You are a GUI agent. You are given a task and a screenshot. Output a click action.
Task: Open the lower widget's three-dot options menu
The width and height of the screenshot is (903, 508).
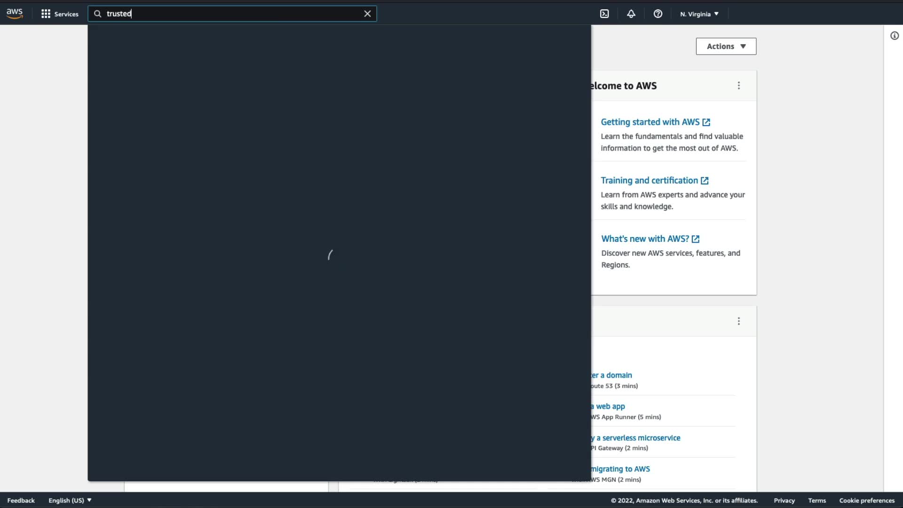739,321
